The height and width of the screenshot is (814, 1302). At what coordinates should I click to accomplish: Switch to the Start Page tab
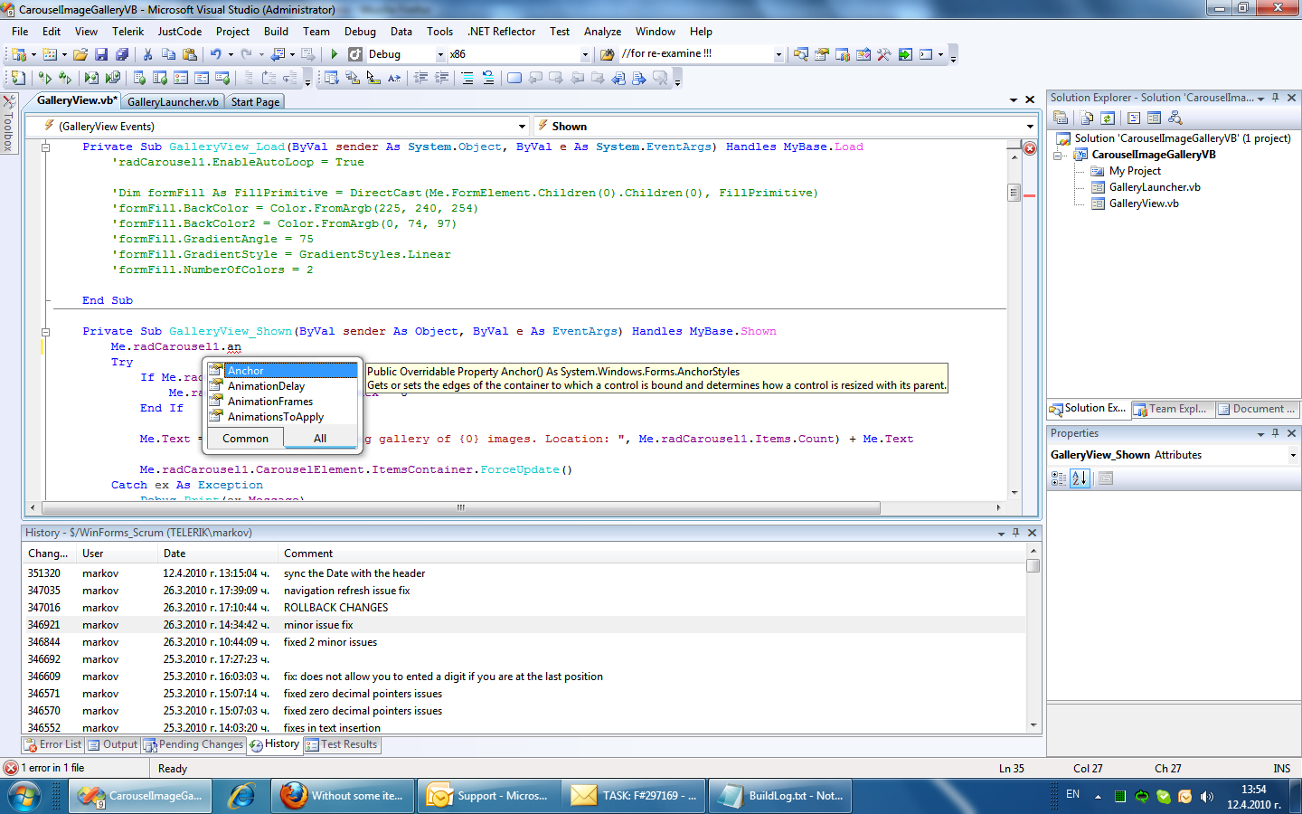point(255,102)
